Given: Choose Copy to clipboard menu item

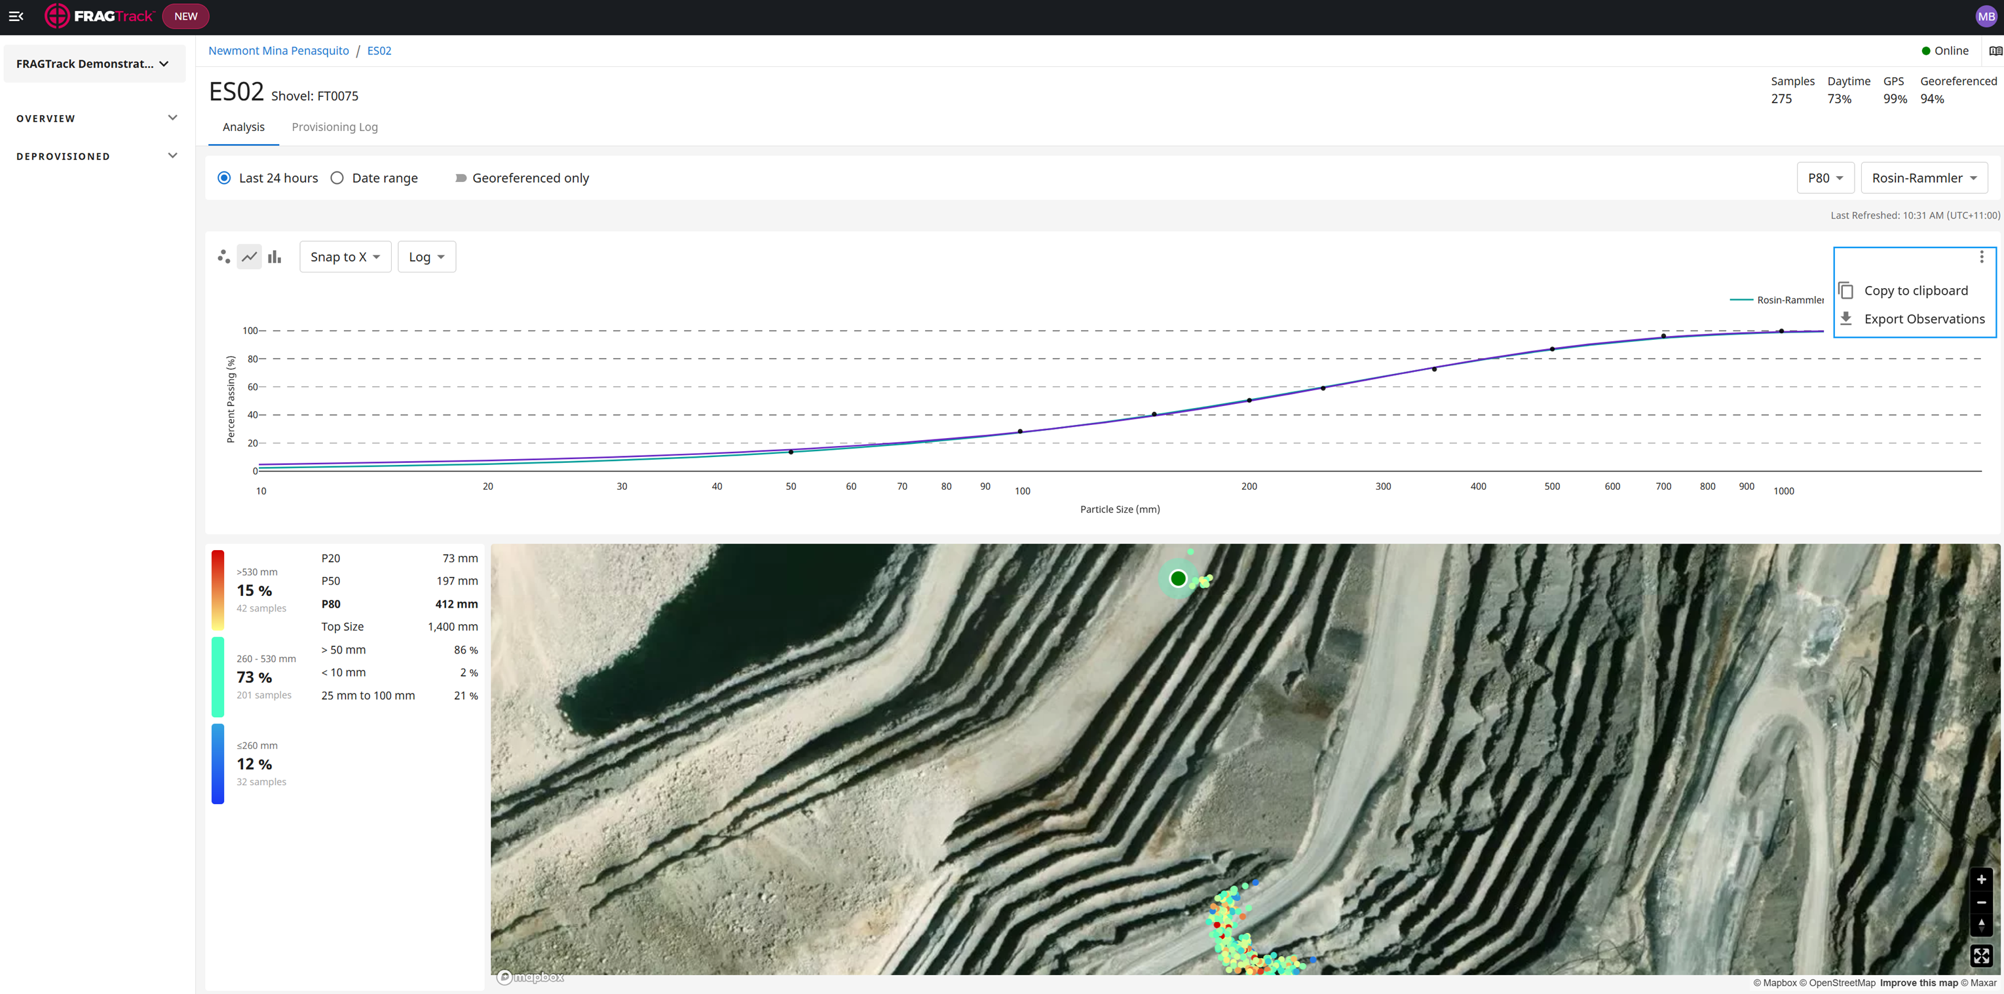Looking at the screenshot, I should click(1916, 290).
